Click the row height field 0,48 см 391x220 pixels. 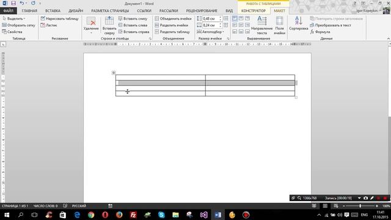coord(210,19)
